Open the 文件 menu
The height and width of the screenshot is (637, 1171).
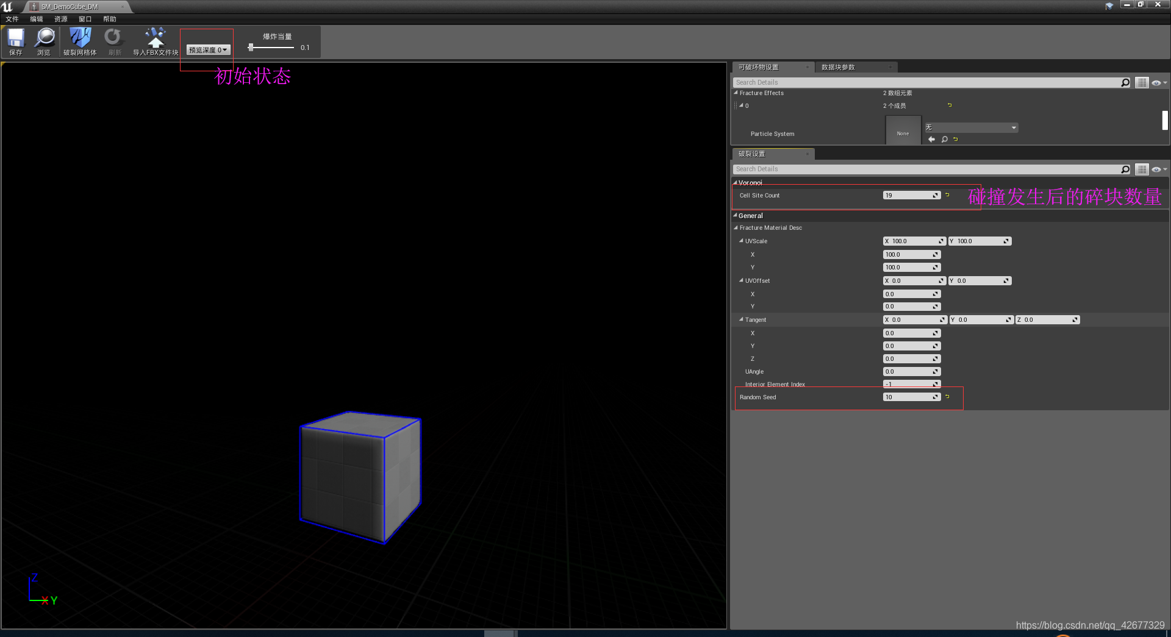(x=12, y=19)
